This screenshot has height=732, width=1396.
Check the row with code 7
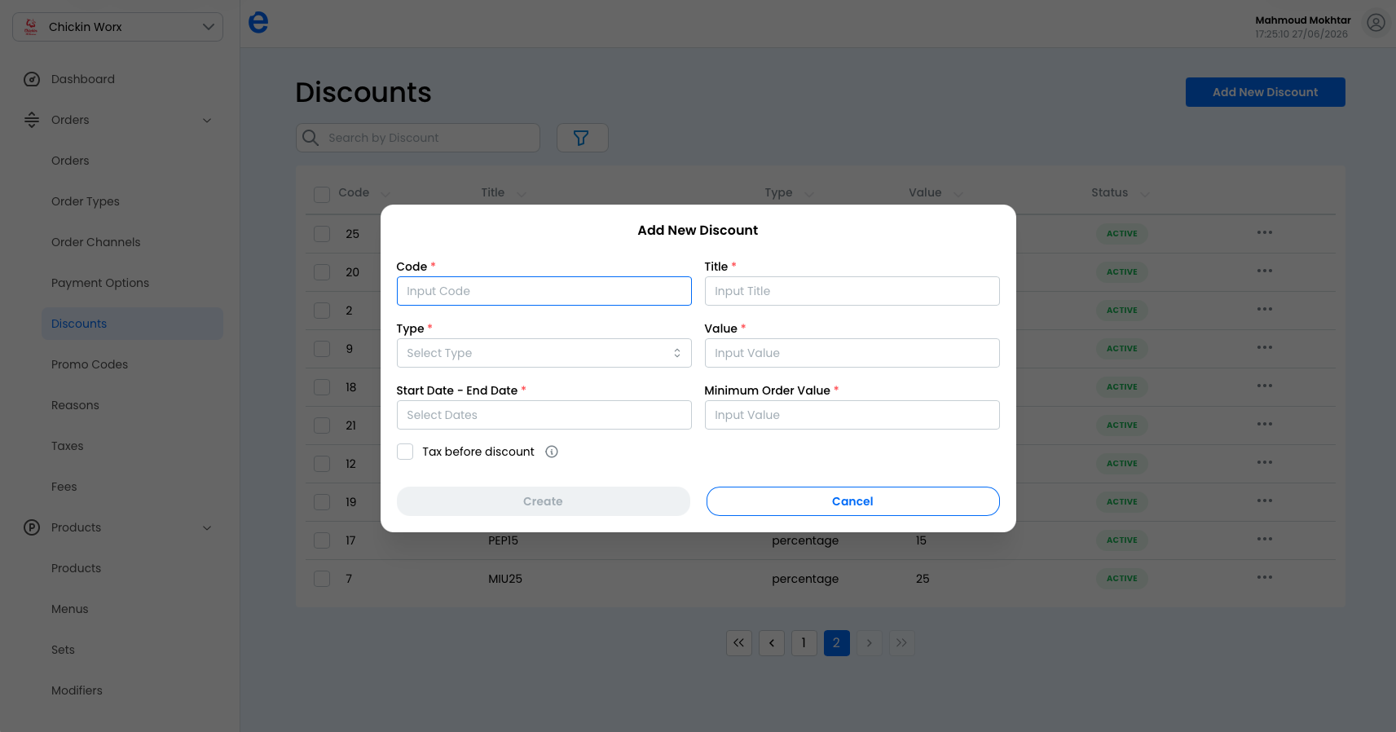point(322,579)
